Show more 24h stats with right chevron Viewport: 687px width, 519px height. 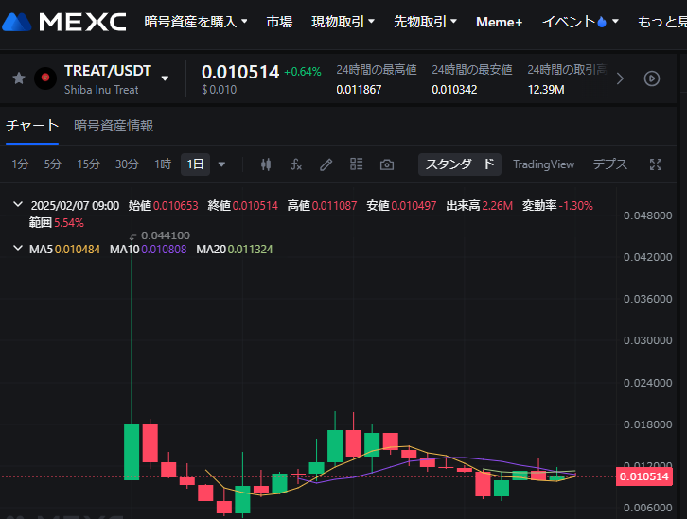pos(620,78)
